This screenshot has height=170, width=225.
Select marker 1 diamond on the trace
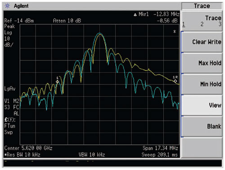point(57,82)
